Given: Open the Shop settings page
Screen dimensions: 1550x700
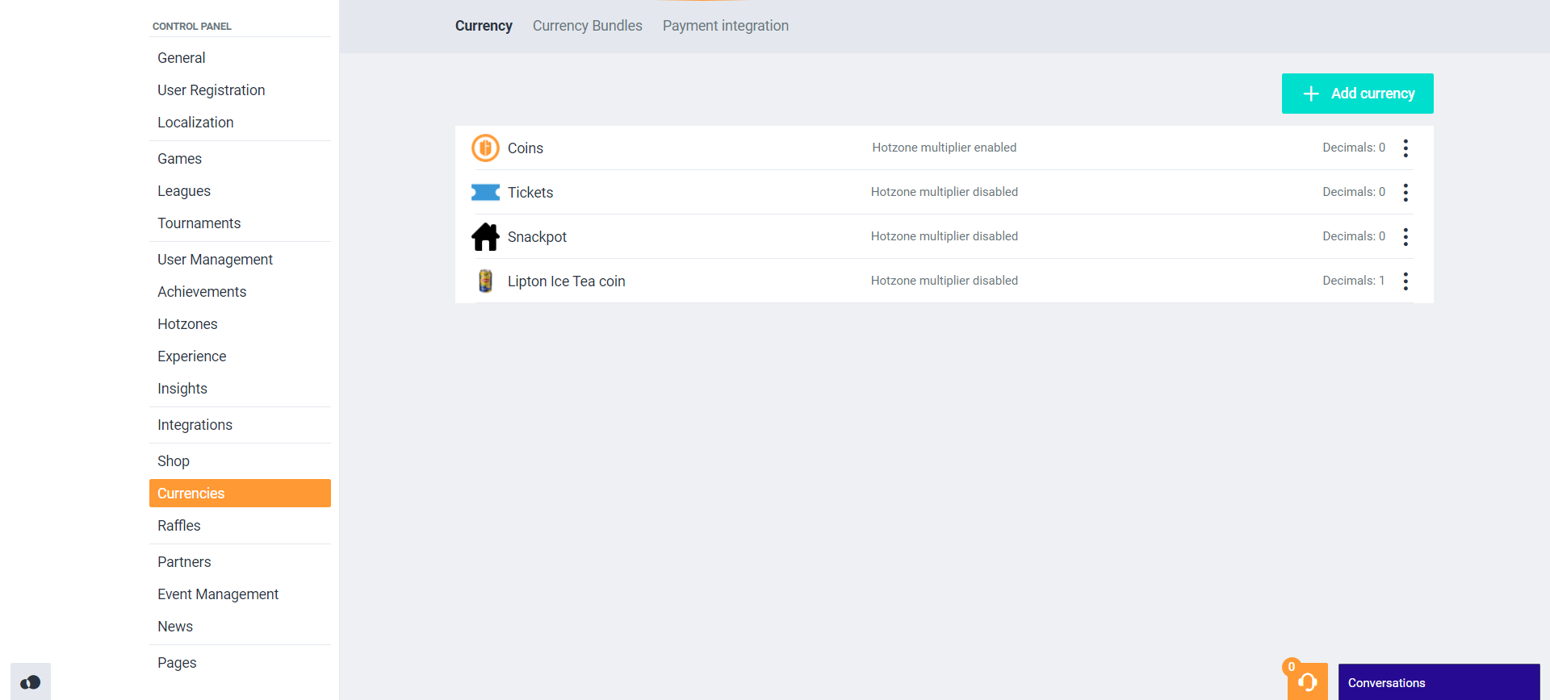Looking at the screenshot, I should (x=173, y=461).
